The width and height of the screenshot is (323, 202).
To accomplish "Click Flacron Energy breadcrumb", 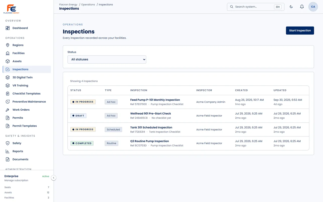I will [x=68, y=5].
